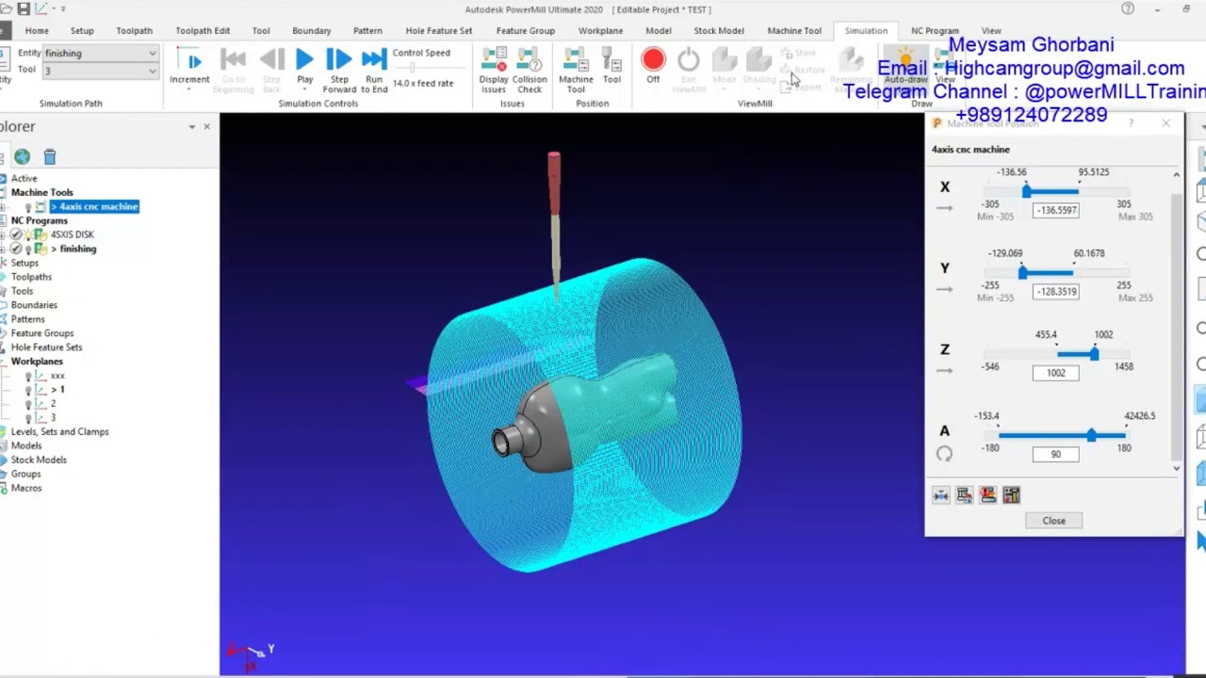Viewport: 1206px width, 678px height.
Task: Open the Tool dropdown showing 3
Action: coord(100,71)
